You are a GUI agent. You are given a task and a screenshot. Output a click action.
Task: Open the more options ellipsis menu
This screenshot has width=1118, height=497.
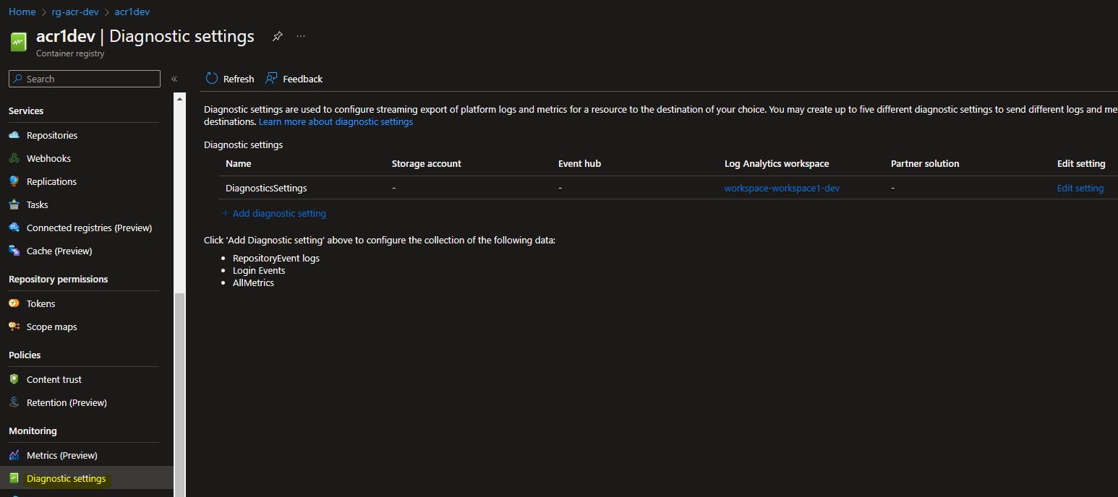301,37
